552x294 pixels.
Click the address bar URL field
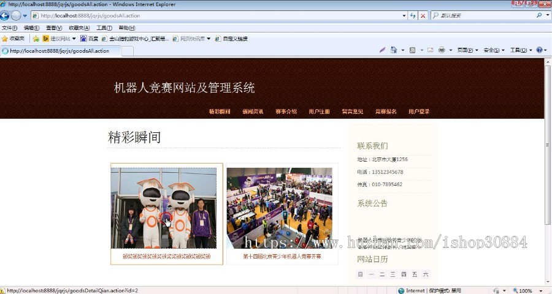click(216, 15)
